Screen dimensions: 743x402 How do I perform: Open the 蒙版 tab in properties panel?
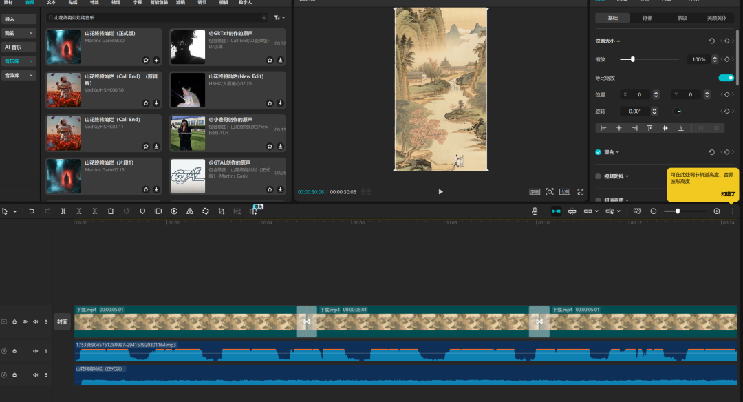[x=682, y=18]
